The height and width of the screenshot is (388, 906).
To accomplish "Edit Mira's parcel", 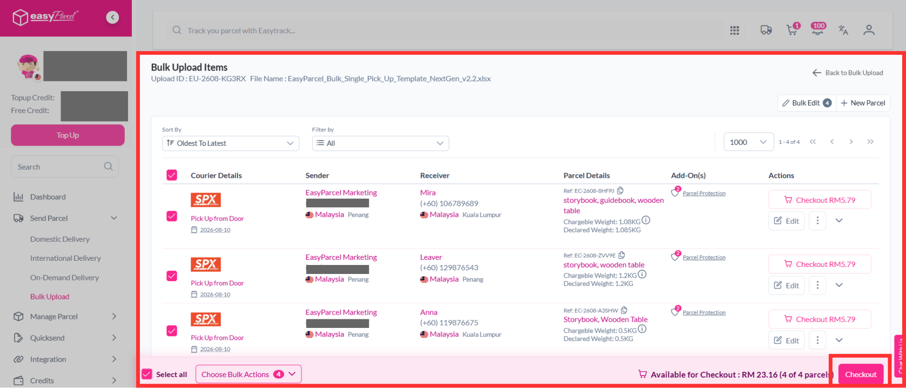I will coord(787,221).
